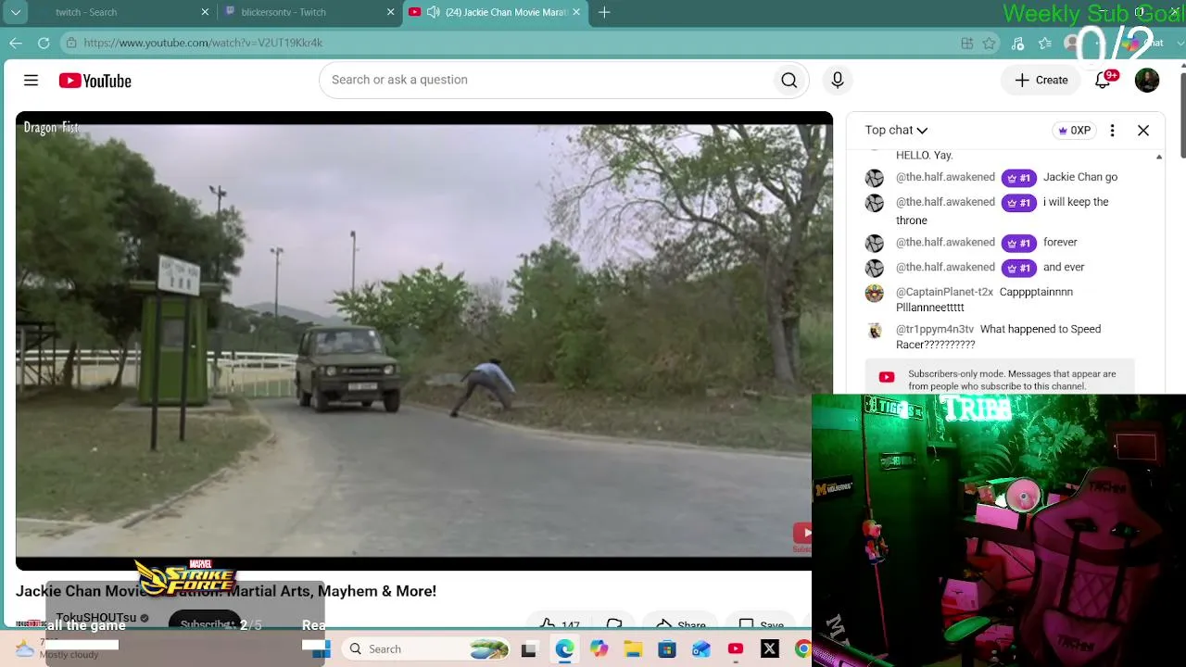Image resolution: width=1186 pixels, height=667 pixels.
Task: Open Outlook from the taskbar
Action: [x=701, y=649]
